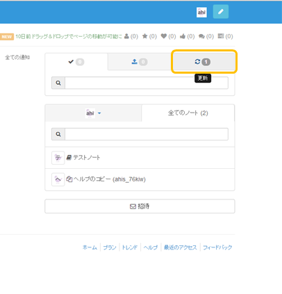Open the thumbs-up counter
This screenshot has height=294, width=282.
[187, 36]
